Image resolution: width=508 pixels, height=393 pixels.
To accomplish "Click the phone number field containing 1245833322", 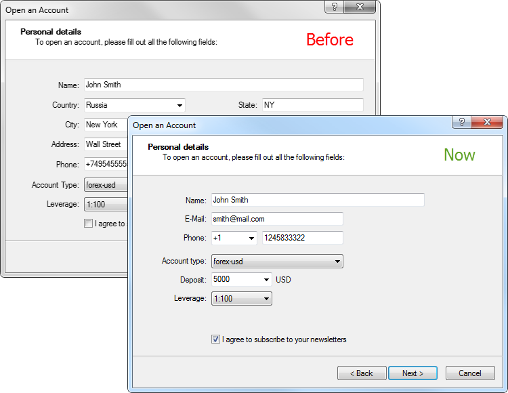I will (x=302, y=238).
